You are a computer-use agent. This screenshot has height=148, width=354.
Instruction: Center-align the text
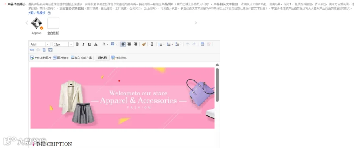pos(129,44)
